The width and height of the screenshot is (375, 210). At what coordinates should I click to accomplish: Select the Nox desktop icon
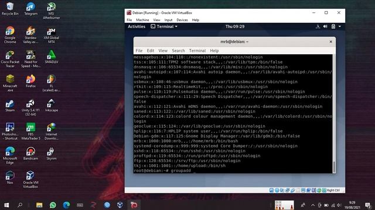[10, 177]
